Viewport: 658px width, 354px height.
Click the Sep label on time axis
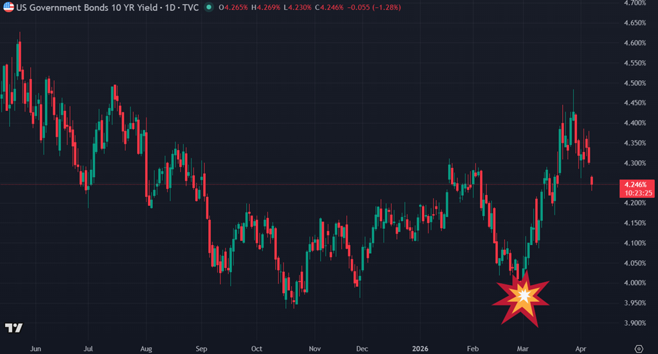(x=200, y=347)
